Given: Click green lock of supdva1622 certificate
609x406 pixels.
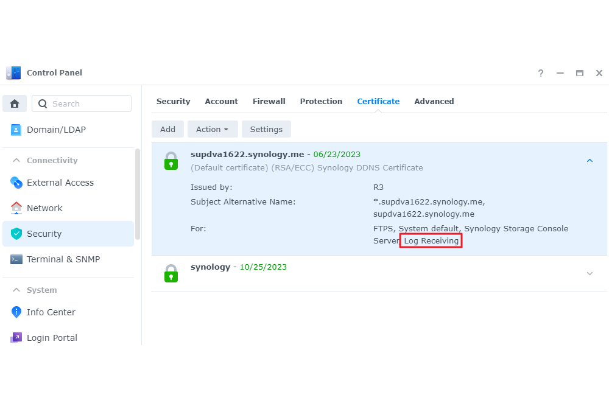Looking at the screenshot, I should click(171, 161).
